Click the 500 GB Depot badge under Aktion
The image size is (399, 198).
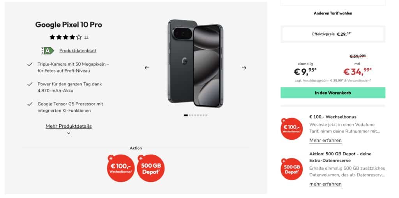(x=150, y=168)
